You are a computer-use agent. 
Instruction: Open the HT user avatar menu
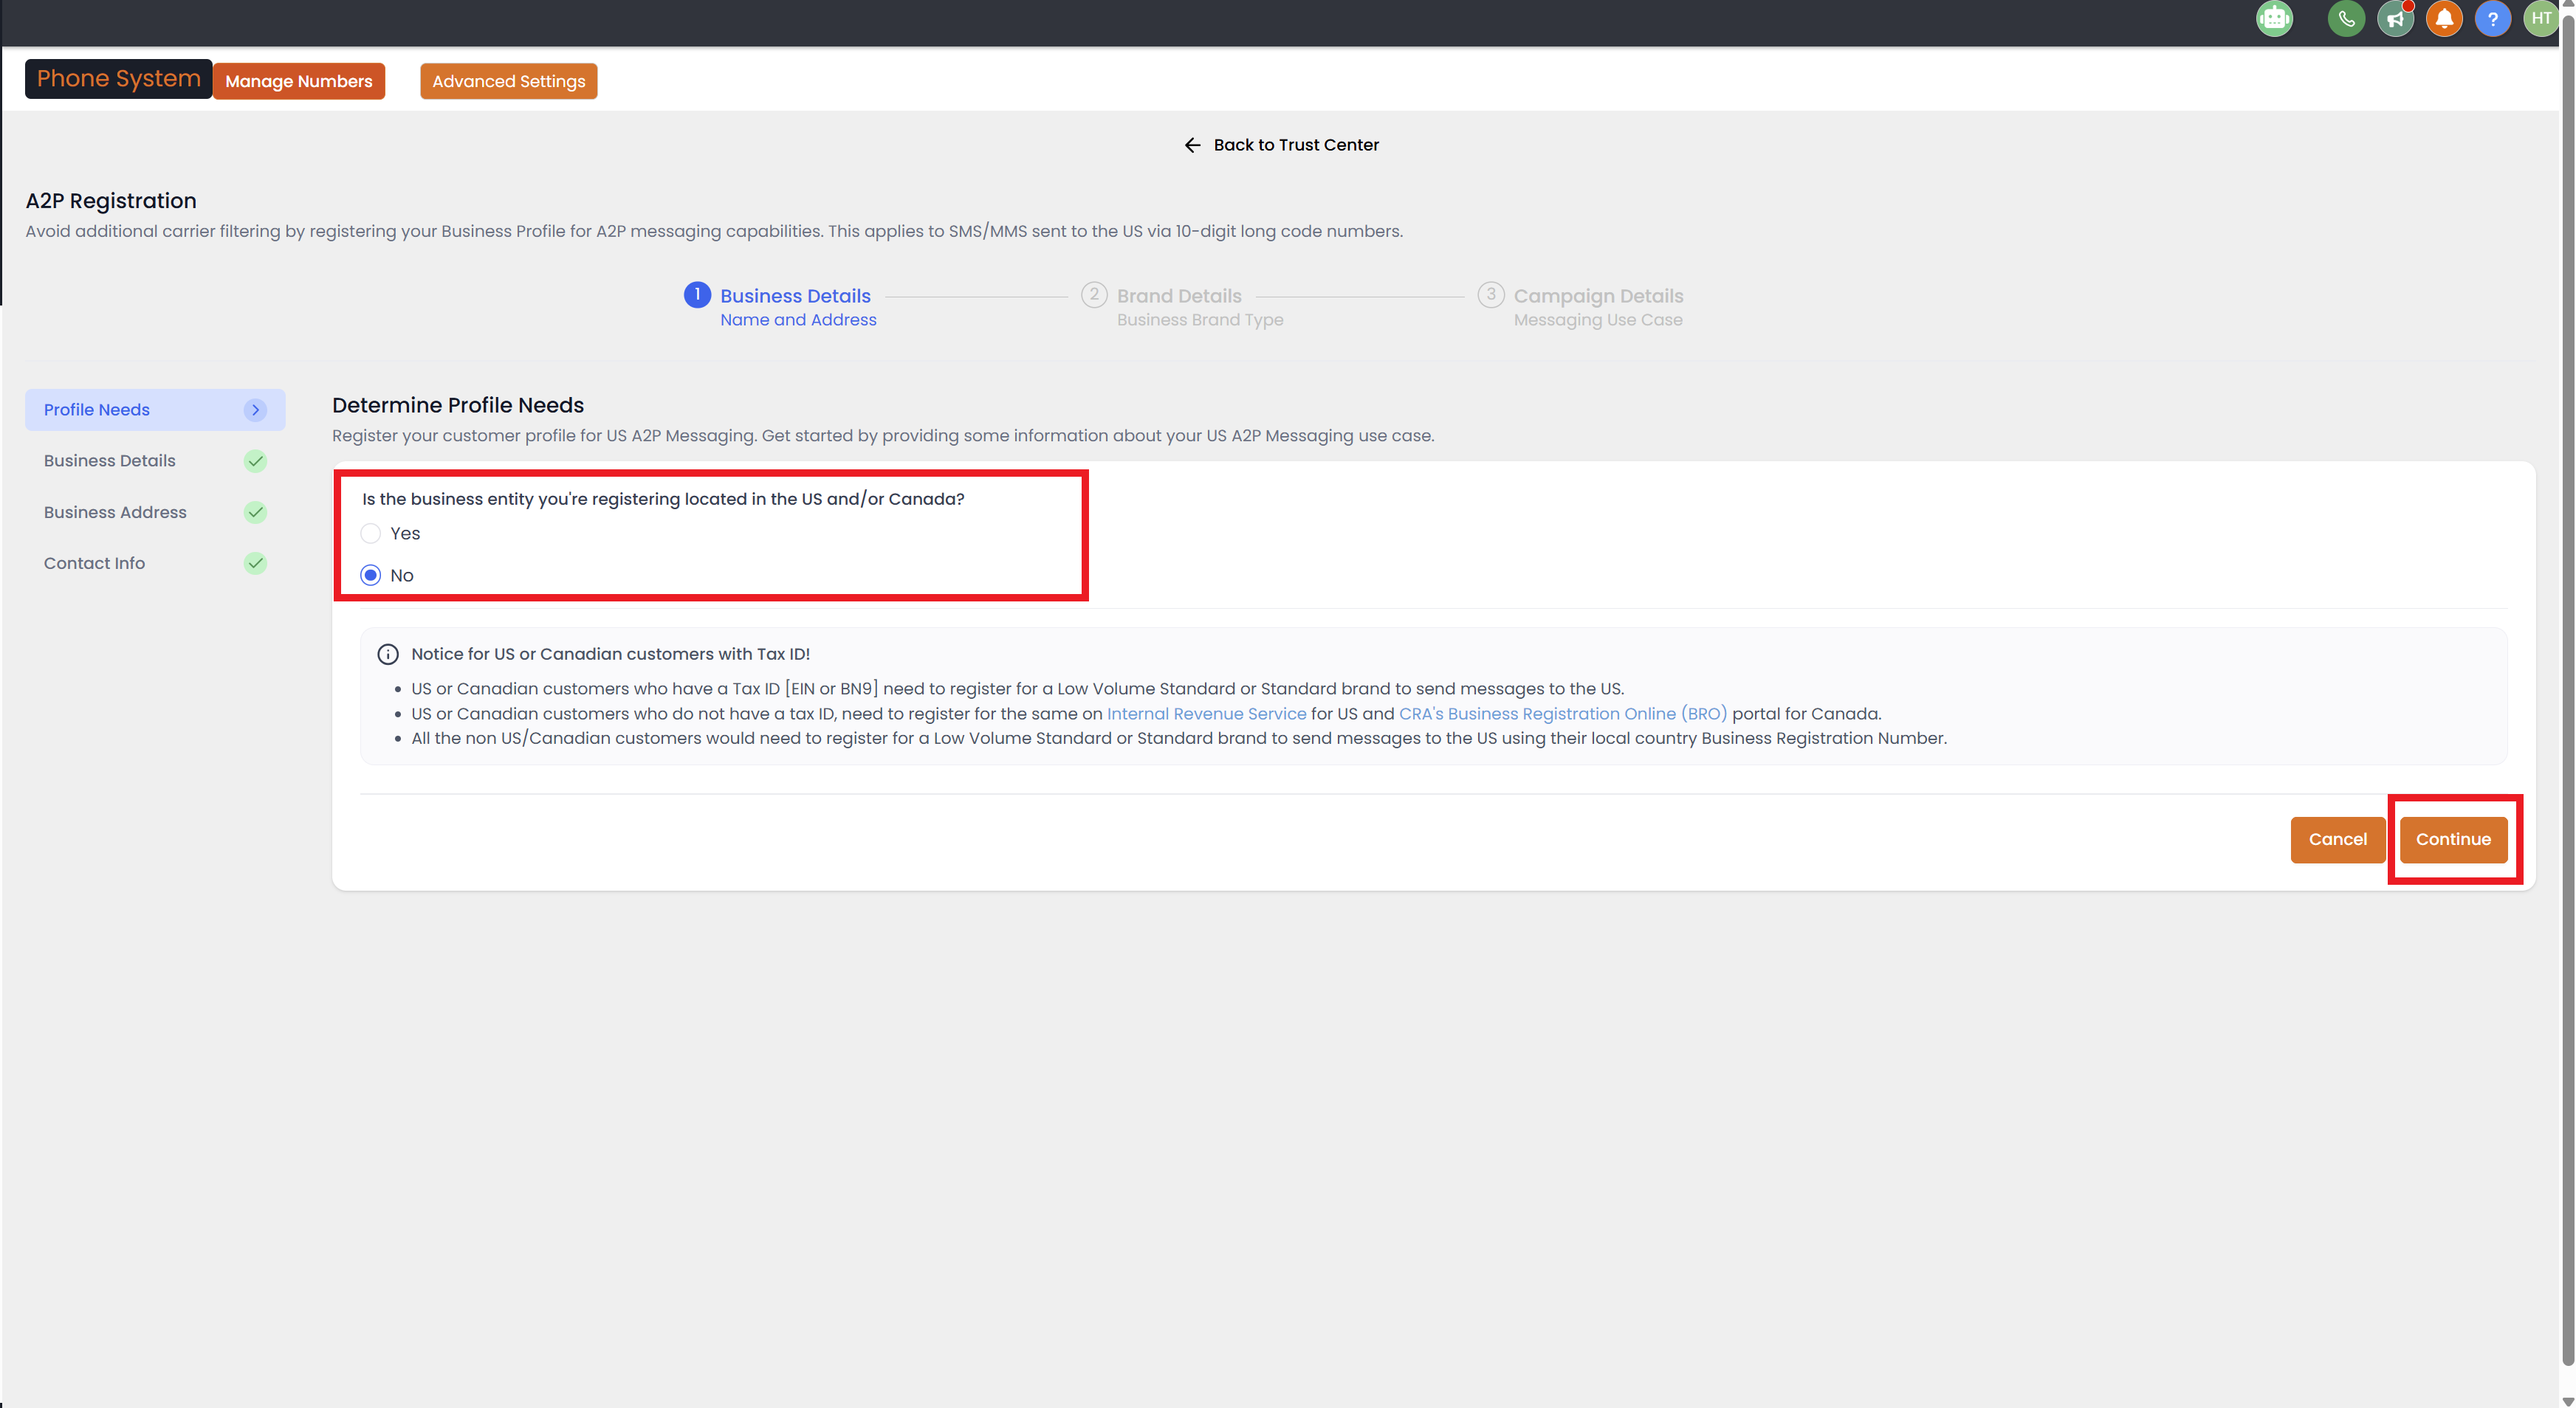click(x=2540, y=19)
